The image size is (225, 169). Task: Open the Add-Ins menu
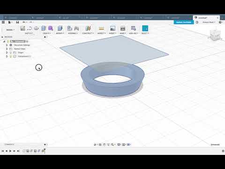134,33
